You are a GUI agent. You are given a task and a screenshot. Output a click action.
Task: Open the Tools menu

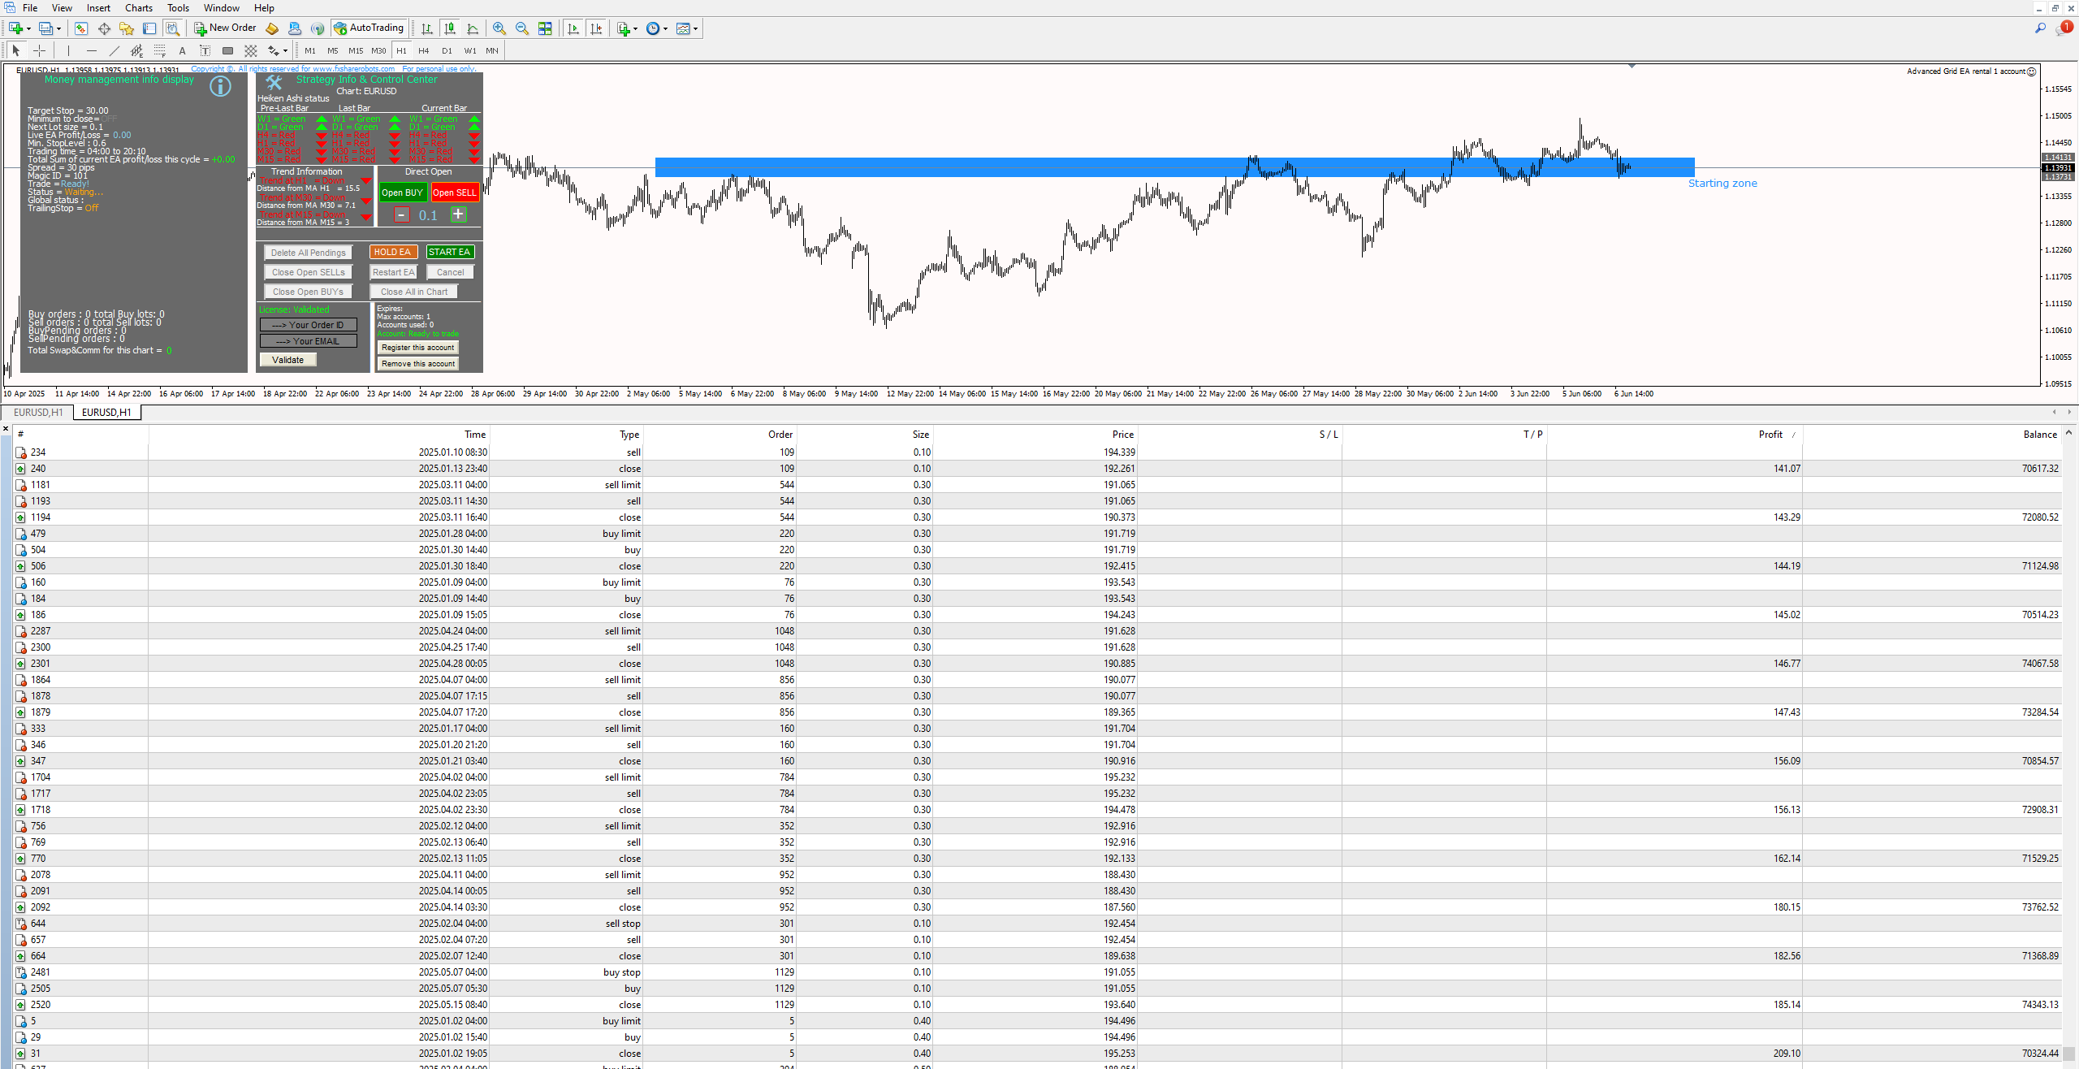coord(178,8)
